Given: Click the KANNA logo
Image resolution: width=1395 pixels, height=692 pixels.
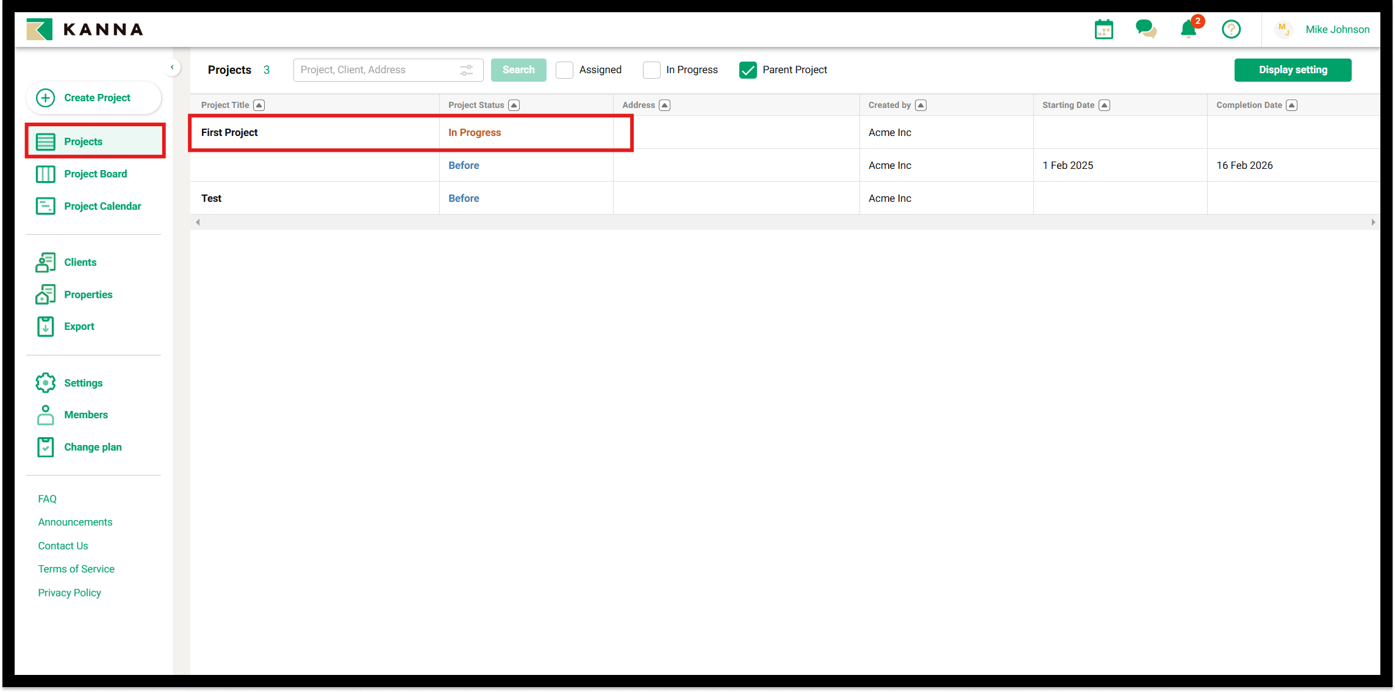Looking at the screenshot, I should tap(85, 29).
